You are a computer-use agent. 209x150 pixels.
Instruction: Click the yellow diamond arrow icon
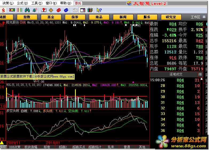[51, 10]
